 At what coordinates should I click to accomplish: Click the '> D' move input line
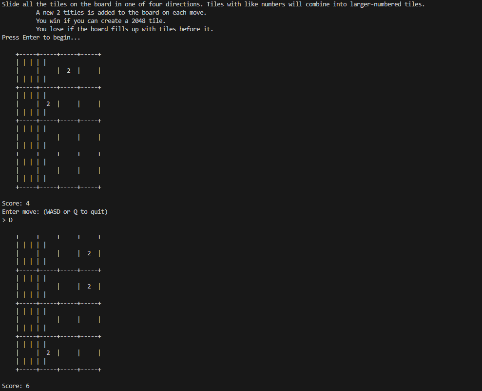coord(7,220)
